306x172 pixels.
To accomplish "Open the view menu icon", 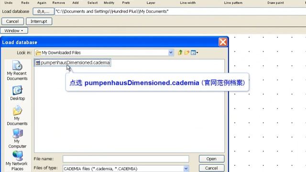I will click(195, 53).
